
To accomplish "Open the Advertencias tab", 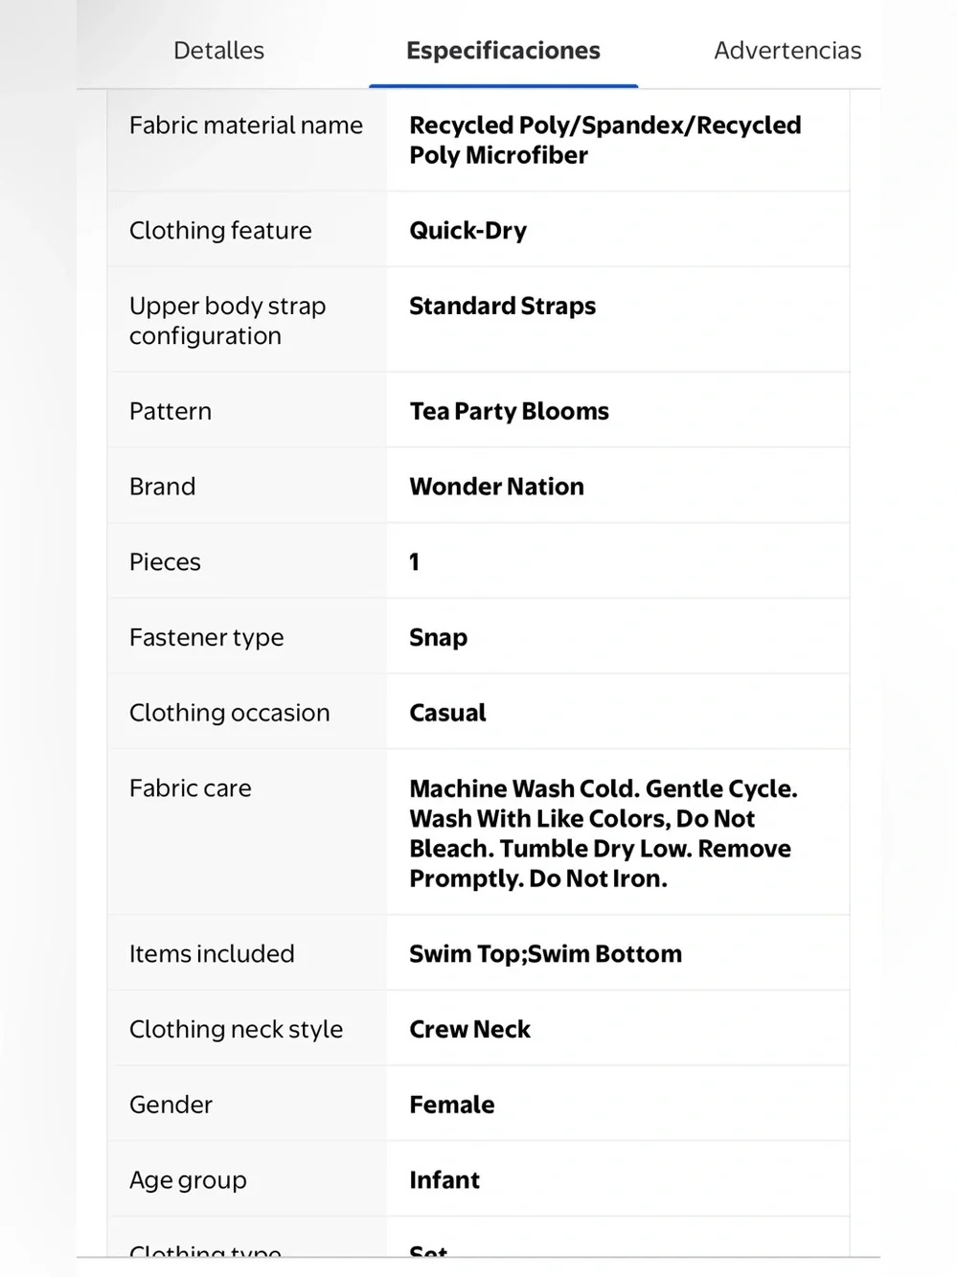I will 787,51.
